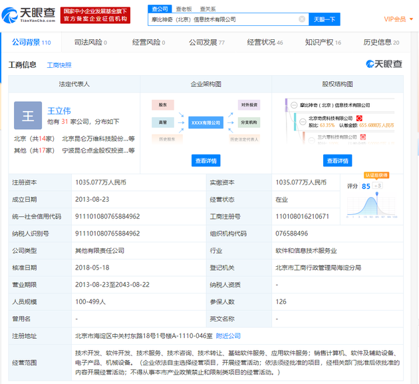The image size is (419, 384).
Task: Click the 天眼一下 search button
Action: tap(325, 19)
